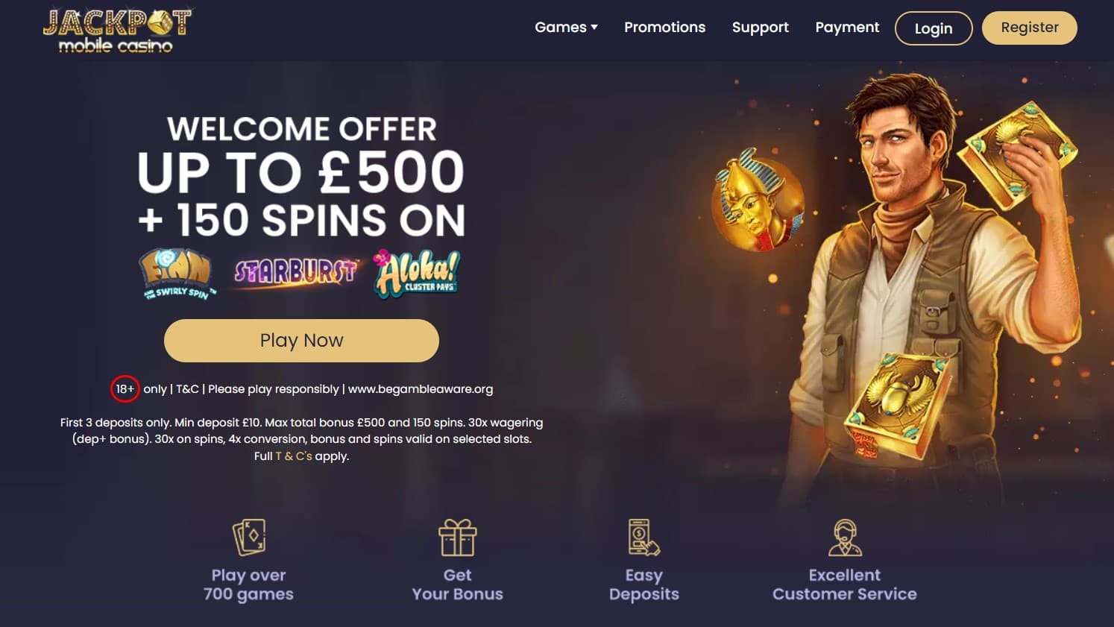Click the playing cards icon
Viewport: 1114px width, 627px height.
tap(249, 537)
